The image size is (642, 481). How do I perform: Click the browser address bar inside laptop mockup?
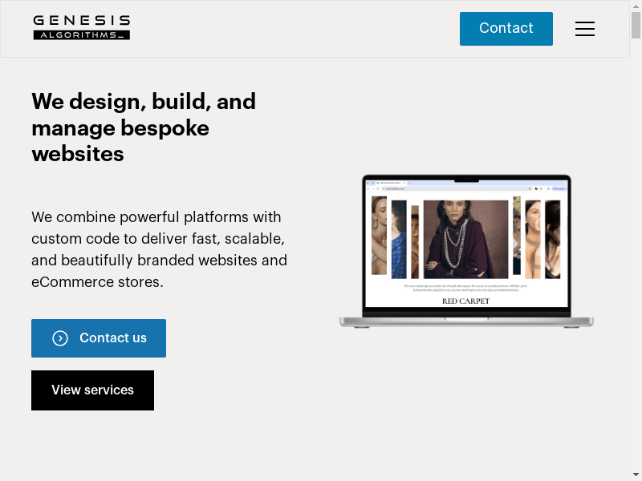pyautogui.click(x=457, y=188)
